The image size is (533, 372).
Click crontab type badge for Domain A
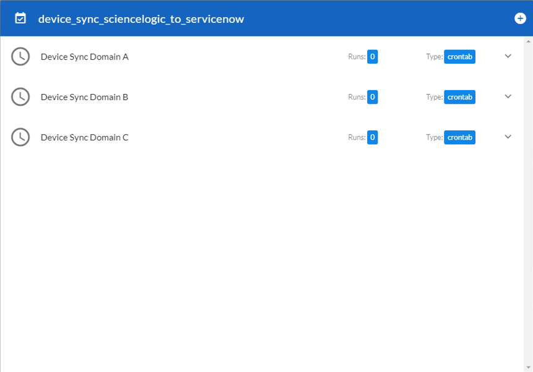459,57
